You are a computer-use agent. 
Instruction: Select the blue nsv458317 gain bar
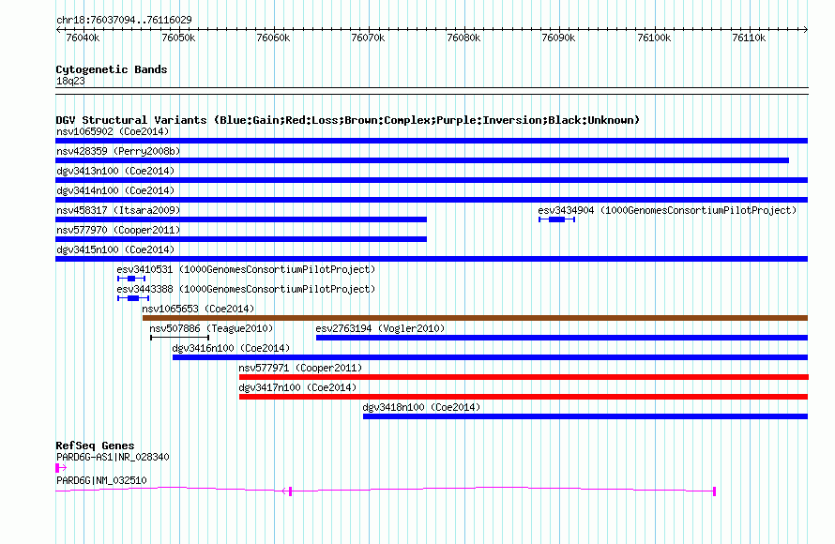241,219
